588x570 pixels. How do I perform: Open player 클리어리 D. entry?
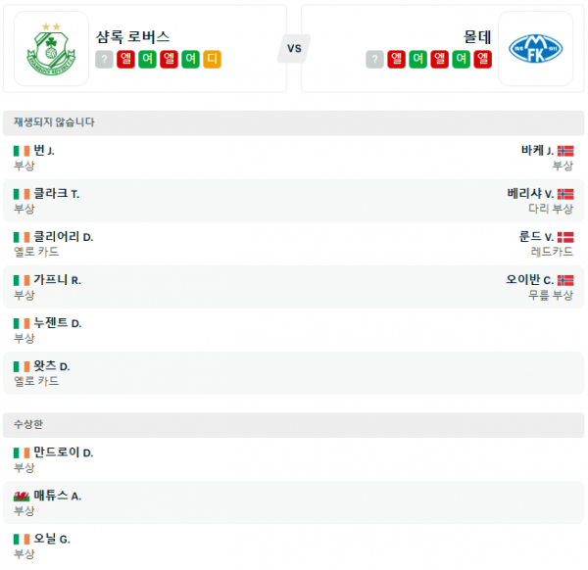tap(63, 237)
